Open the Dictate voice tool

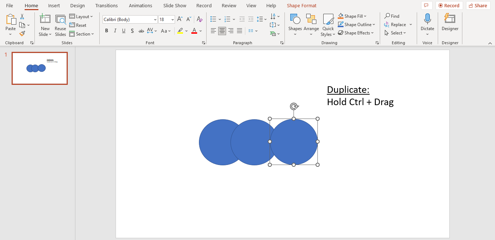click(x=427, y=22)
